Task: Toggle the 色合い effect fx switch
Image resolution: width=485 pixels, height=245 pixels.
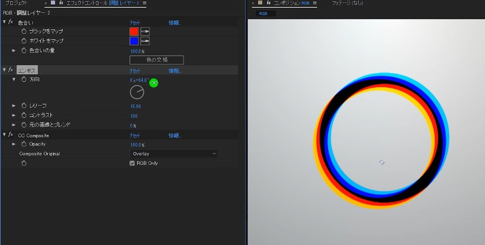Action: (x=11, y=22)
